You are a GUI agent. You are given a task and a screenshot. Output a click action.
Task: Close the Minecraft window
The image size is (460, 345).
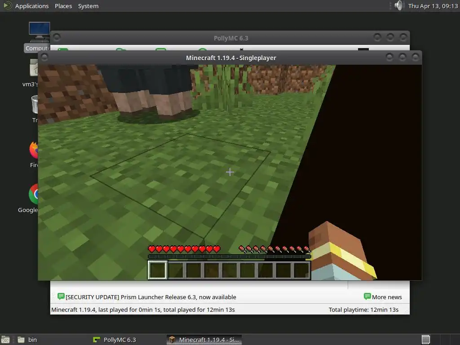tap(416, 57)
